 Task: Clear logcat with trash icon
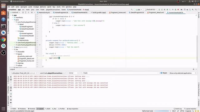coord(11,77)
